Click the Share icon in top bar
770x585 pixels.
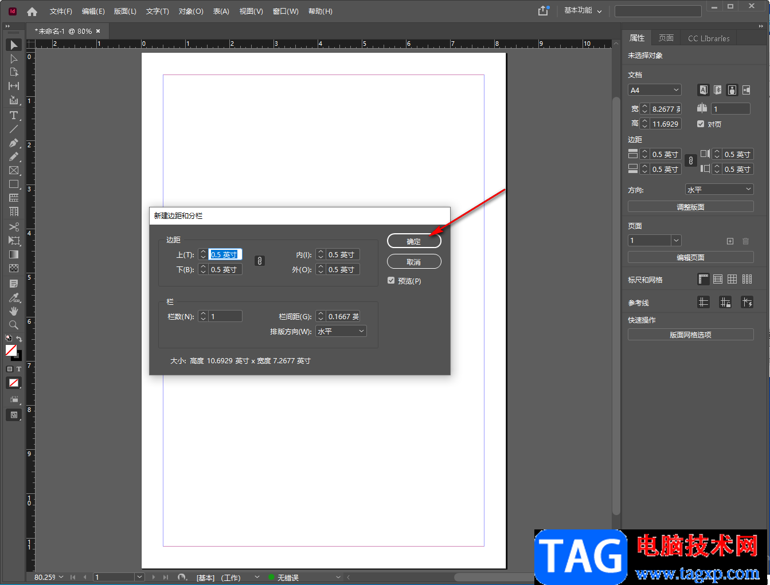pyautogui.click(x=544, y=11)
